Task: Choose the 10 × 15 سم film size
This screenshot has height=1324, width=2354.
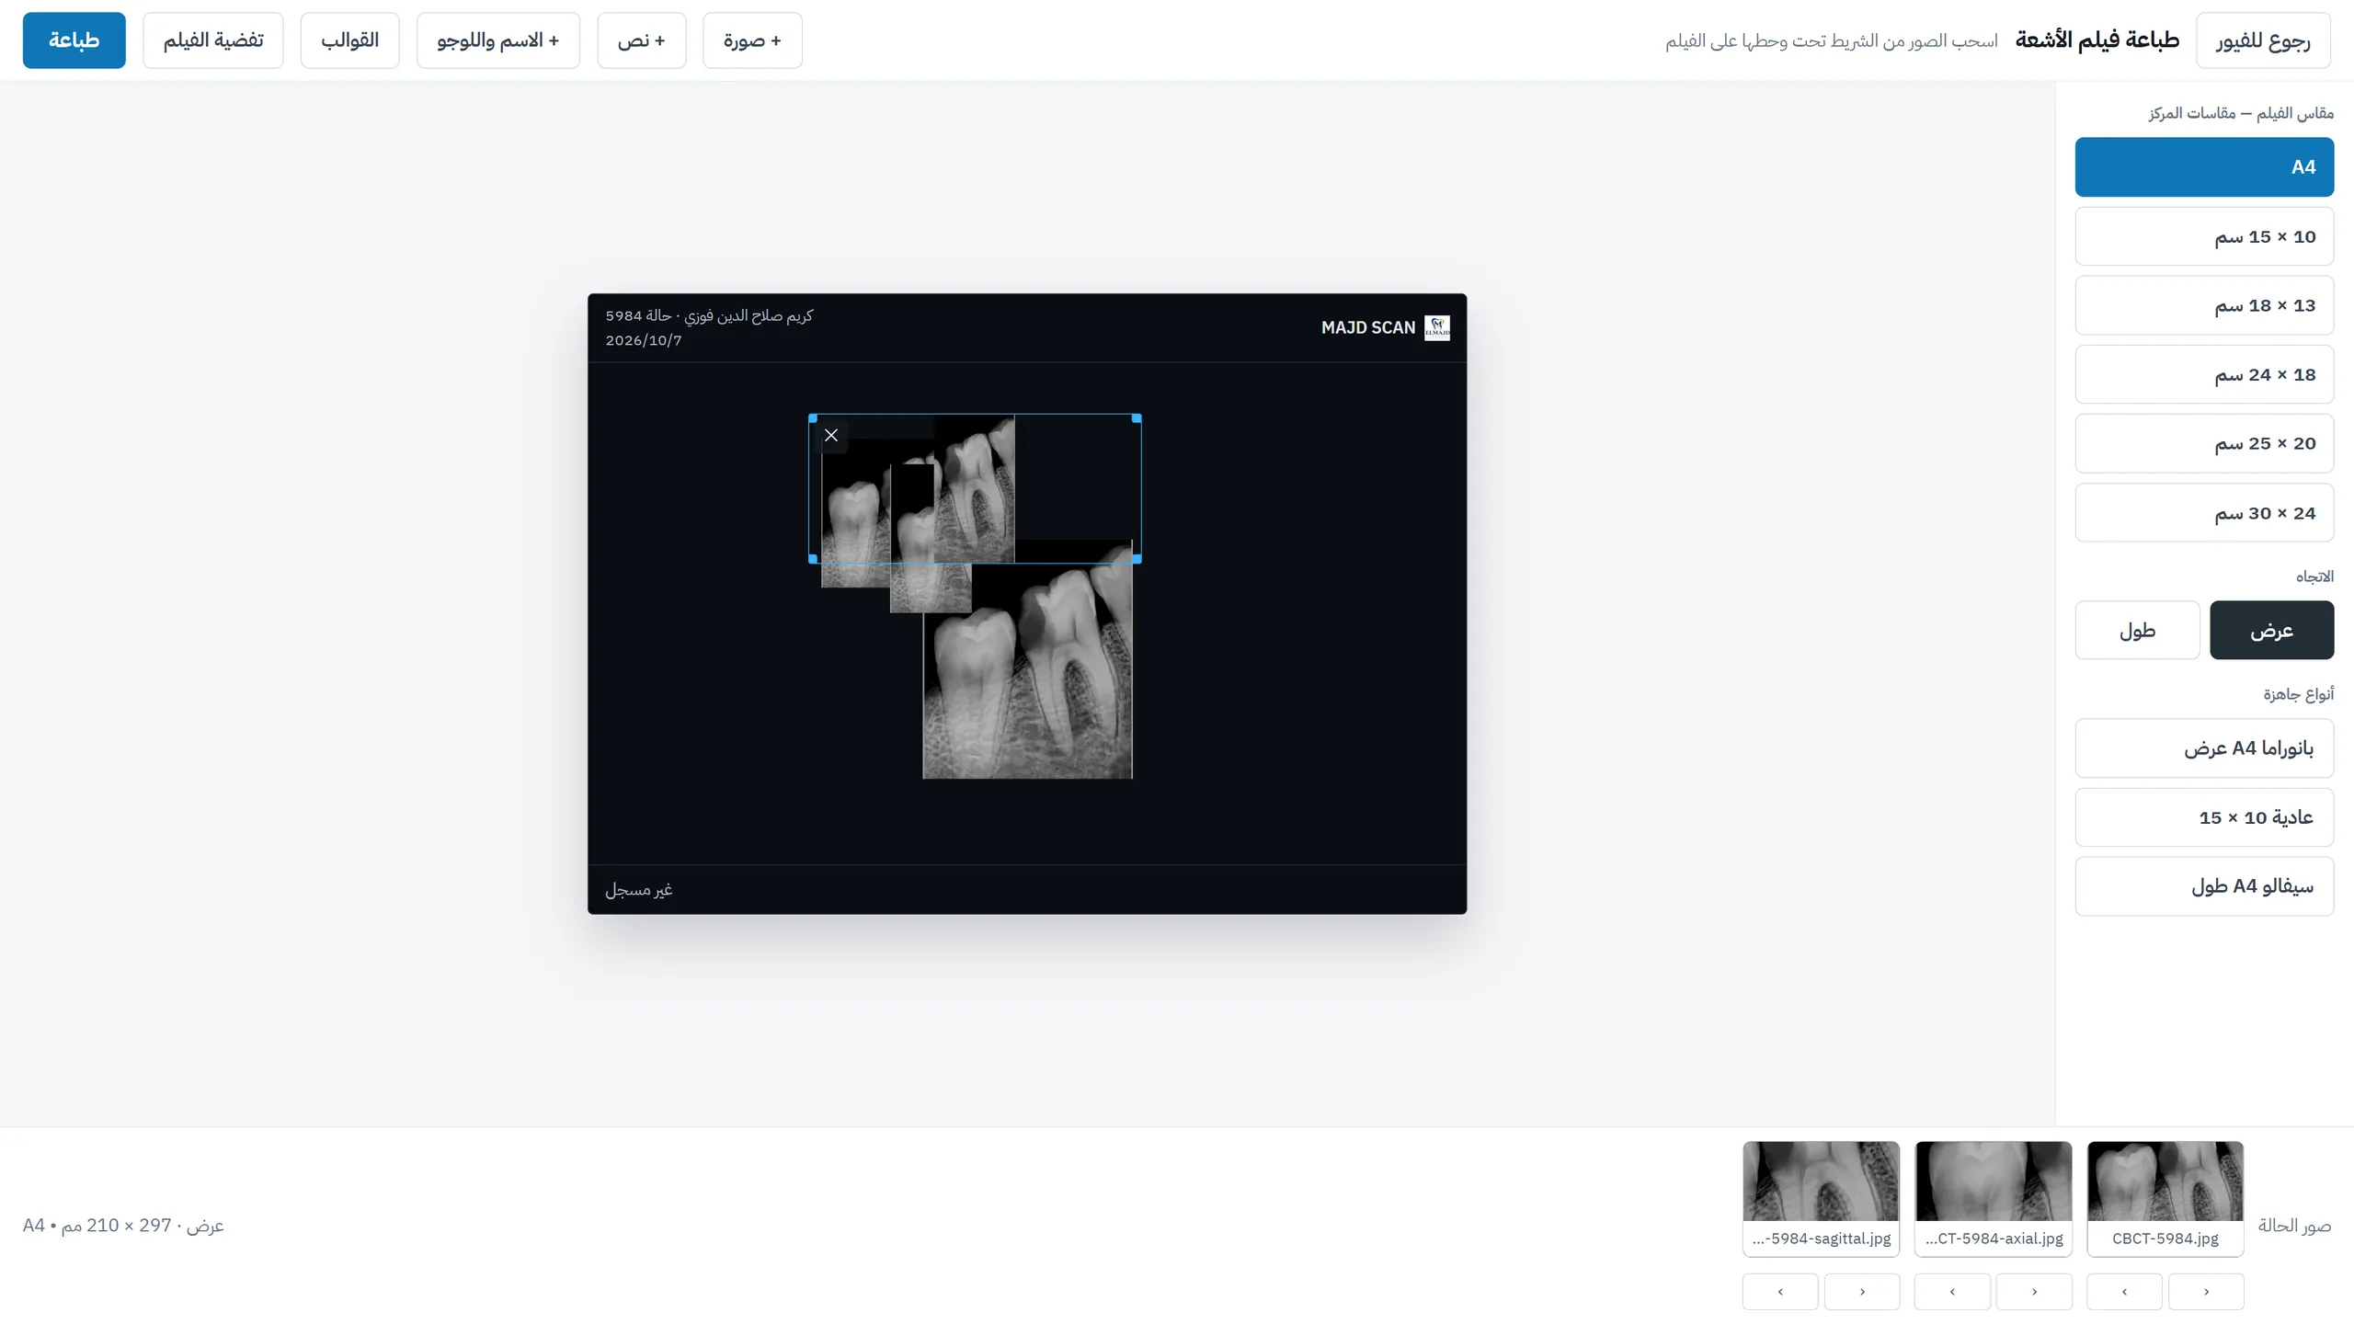Action: 2204,236
